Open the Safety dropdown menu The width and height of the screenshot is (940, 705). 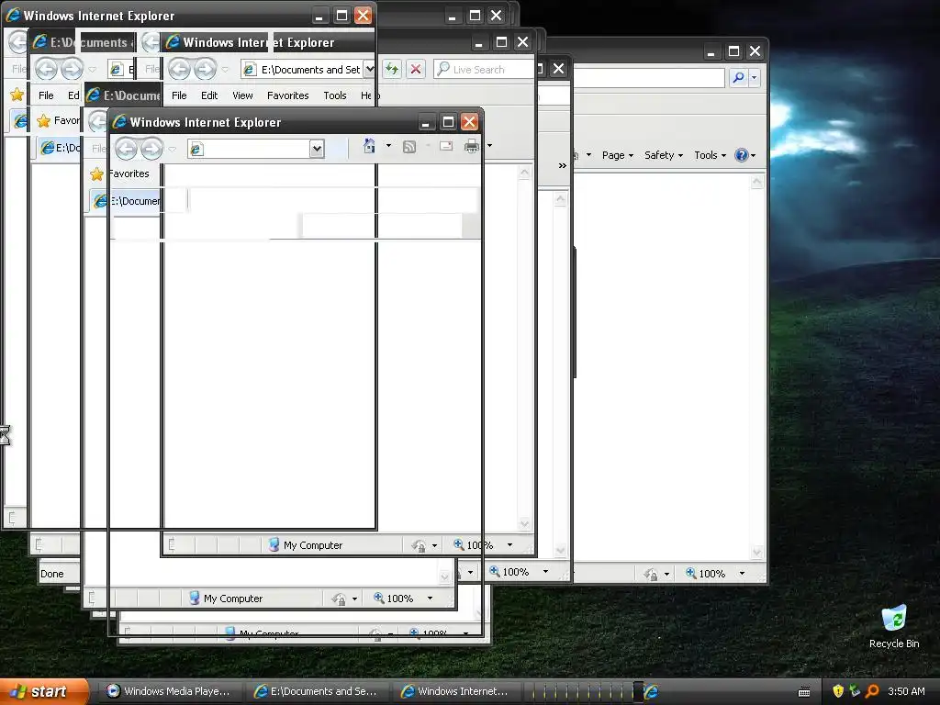pyautogui.click(x=664, y=155)
